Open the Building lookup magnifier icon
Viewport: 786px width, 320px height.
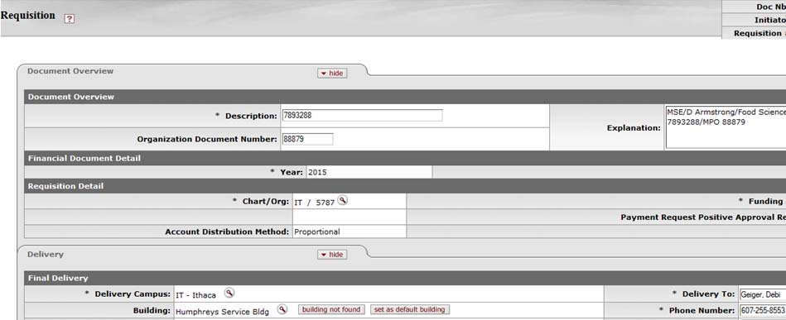point(282,309)
